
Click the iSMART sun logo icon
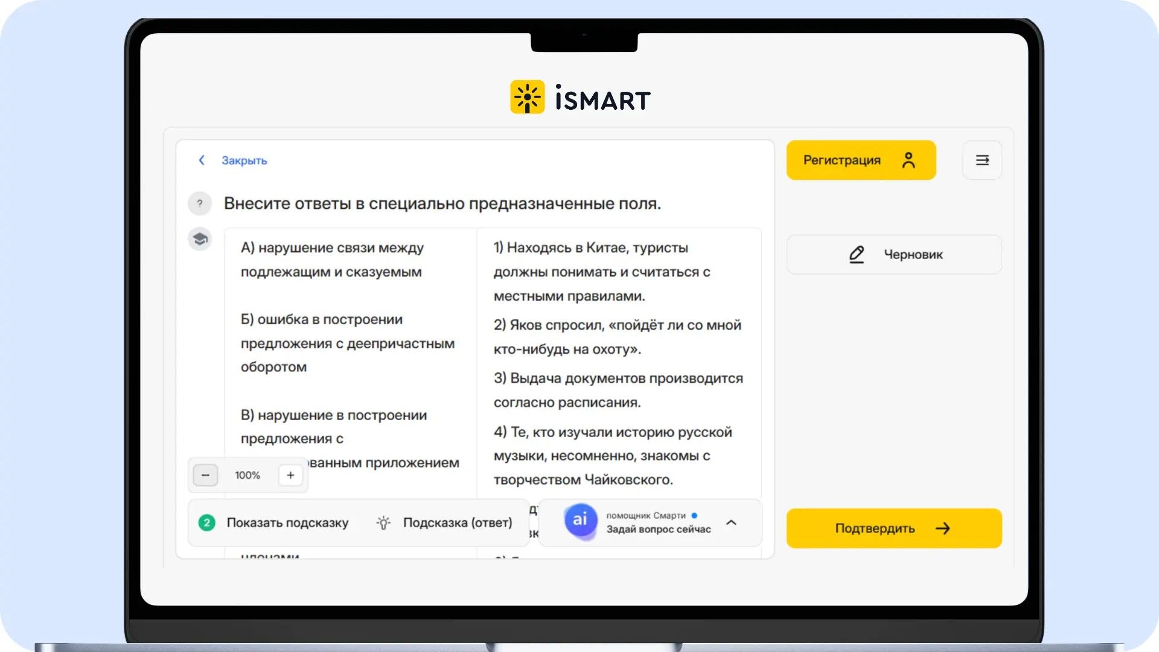click(527, 97)
